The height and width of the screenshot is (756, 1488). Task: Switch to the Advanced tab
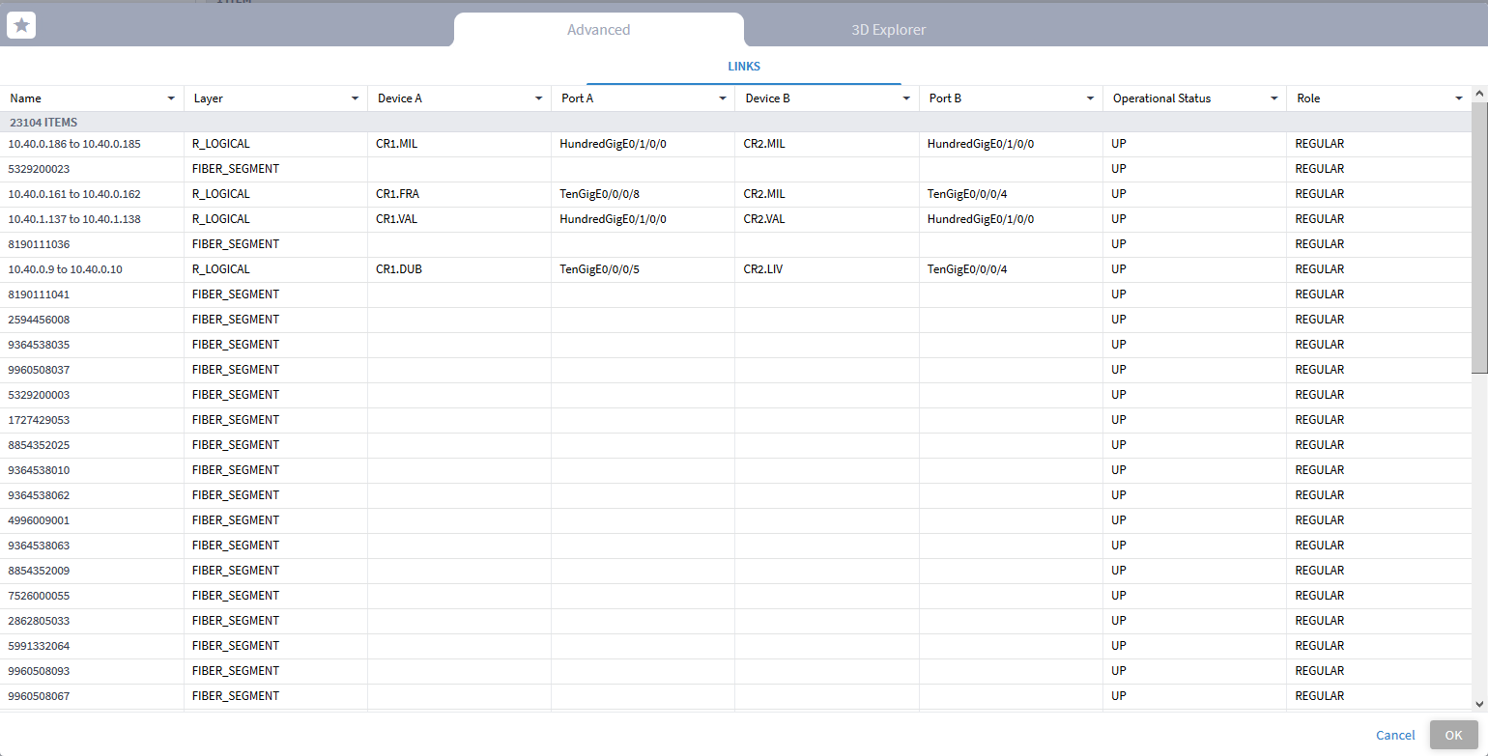[599, 30]
